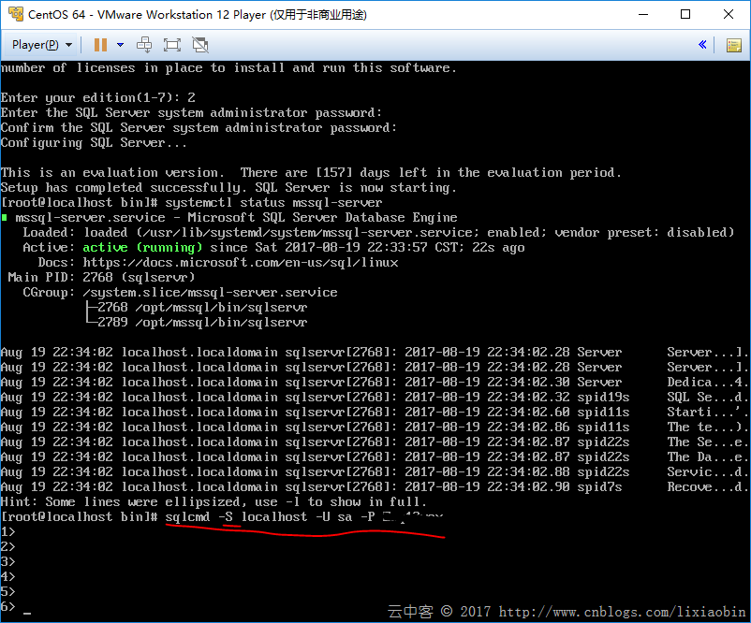The height and width of the screenshot is (623, 751).
Task: Click the green active (running) status text
Action: click(x=142, y=248)
